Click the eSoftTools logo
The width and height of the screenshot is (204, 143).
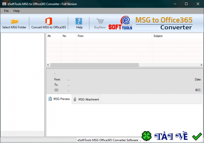coord(120,23)
